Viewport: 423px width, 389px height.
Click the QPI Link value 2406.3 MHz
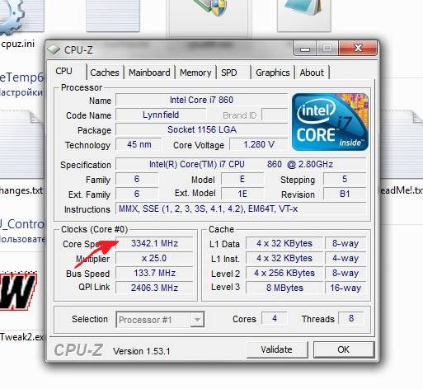click(x=154, y=288)
